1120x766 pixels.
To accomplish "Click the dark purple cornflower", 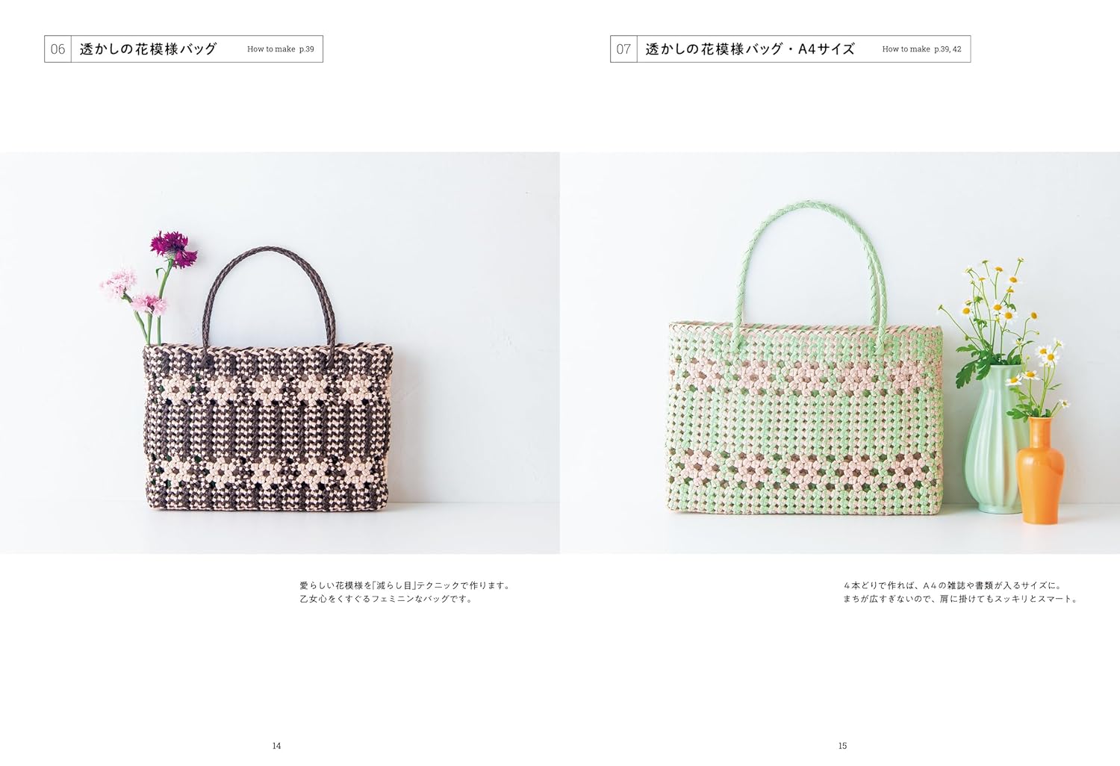I will click(x=173, y=249).
